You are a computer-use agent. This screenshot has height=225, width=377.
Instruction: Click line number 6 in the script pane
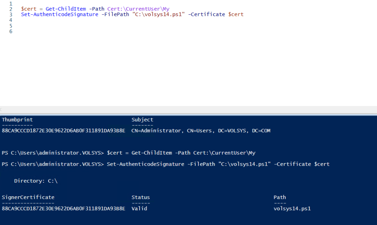point(11,32)
